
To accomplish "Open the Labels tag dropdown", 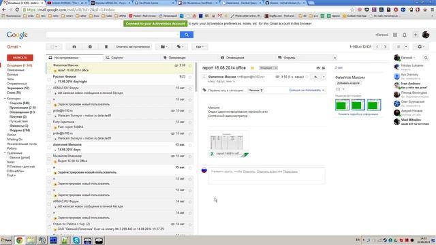I will 180,47.
